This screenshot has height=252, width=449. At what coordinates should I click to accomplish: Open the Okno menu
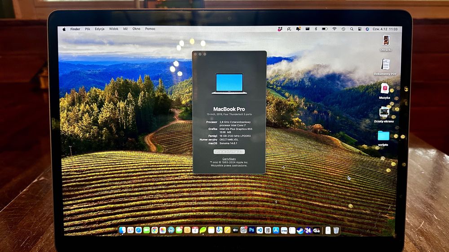pyautogui.click(x=136, y=29)
